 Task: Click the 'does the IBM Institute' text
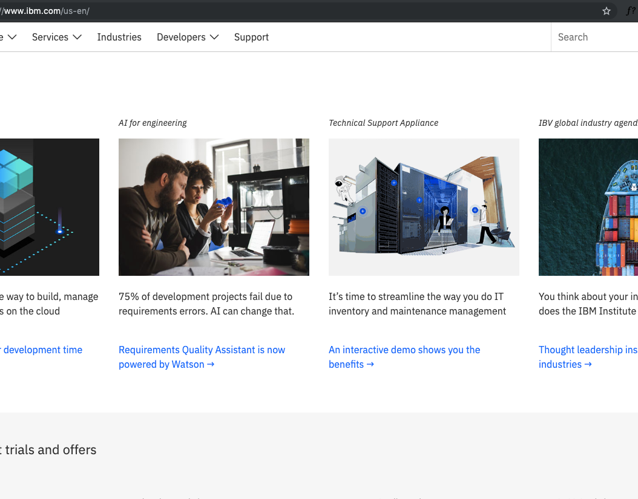pos(588,311)
